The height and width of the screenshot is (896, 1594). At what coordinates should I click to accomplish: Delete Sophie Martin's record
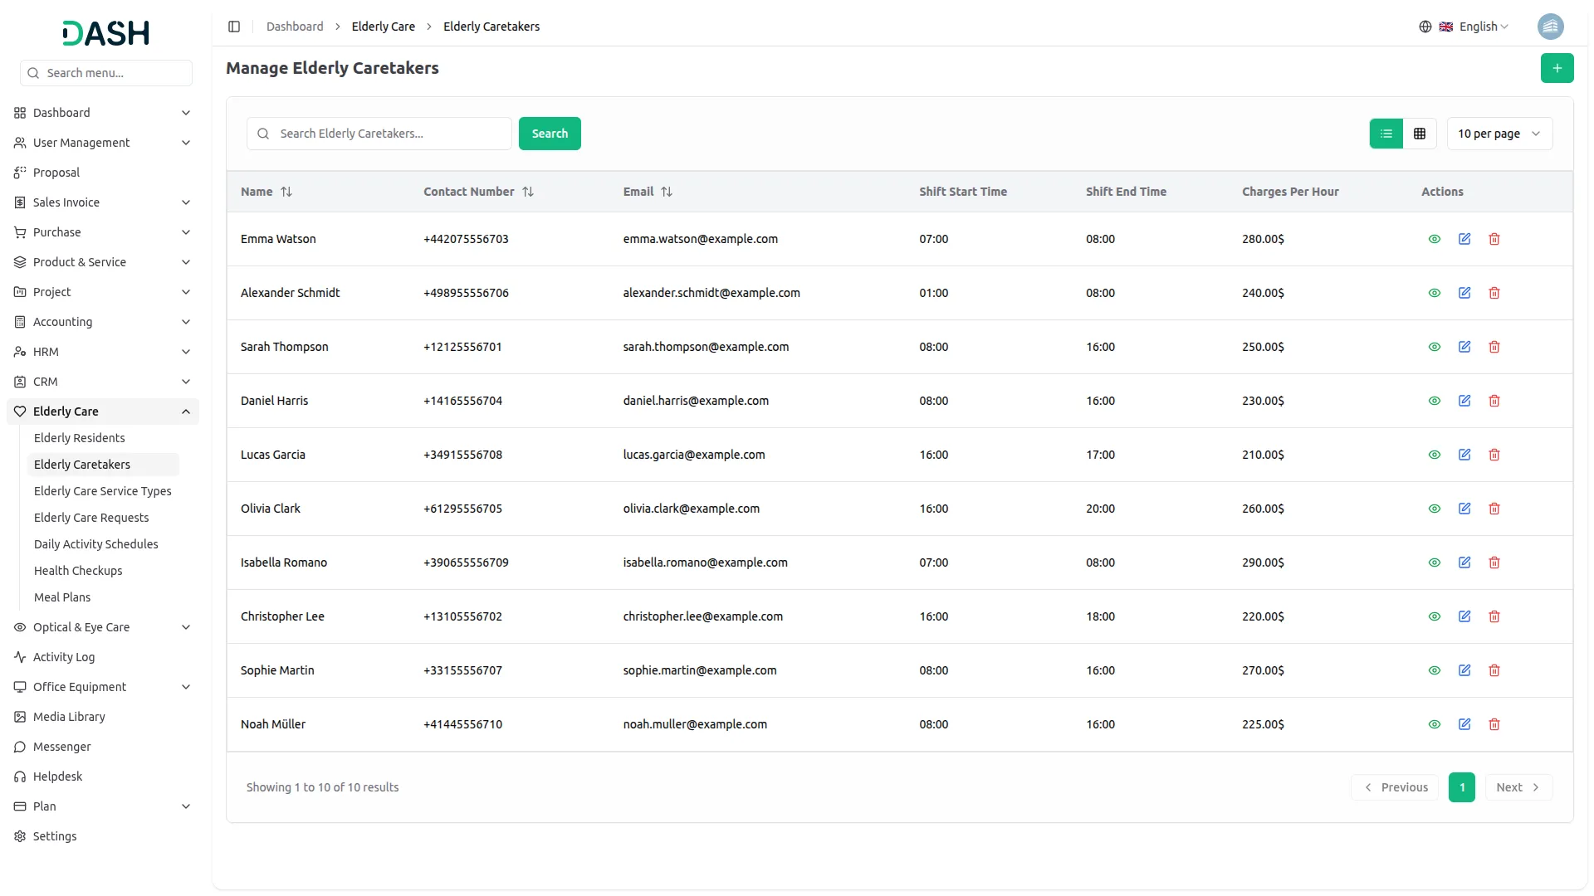pos(1494,670)
